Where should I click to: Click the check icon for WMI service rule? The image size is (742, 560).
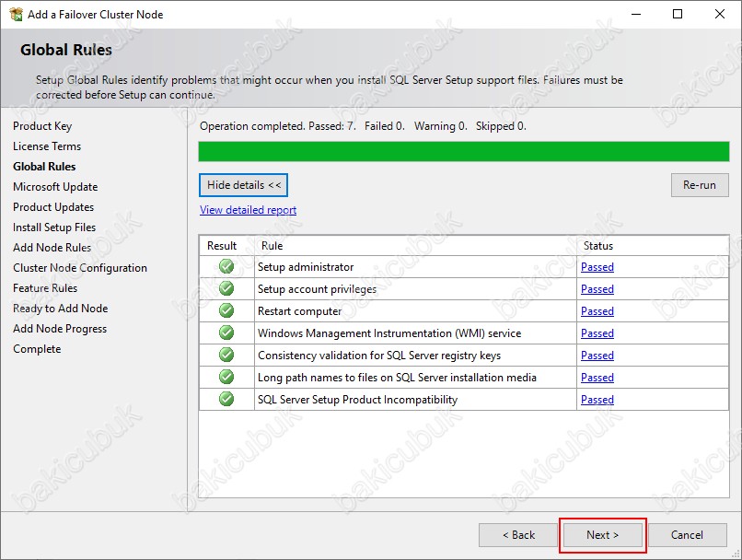226,333
